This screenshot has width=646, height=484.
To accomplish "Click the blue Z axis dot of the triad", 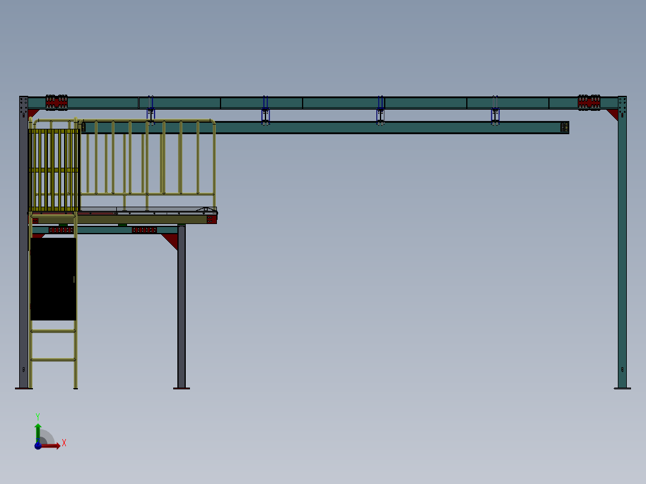I will pyautogui.click(x=38, y=446).
